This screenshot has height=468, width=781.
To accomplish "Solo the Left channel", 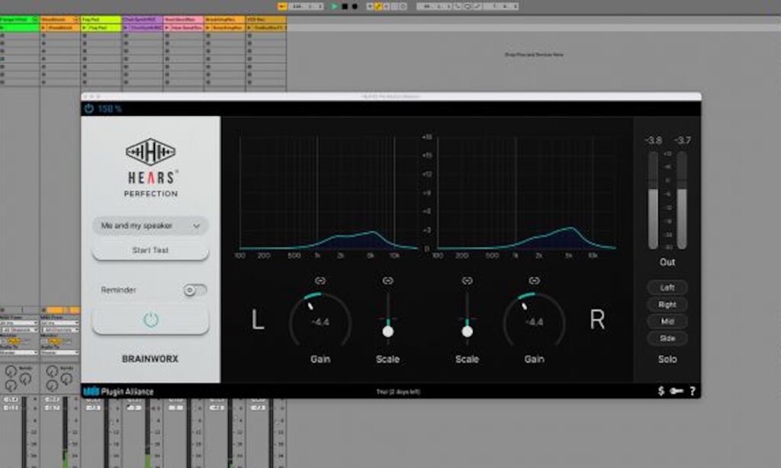I will 667,287.
